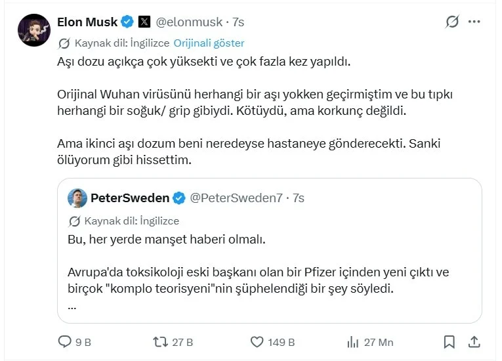Viewport: 502px width, 361px height.
Task: Click the Elon Musk display name
Action: pos(87,22)
